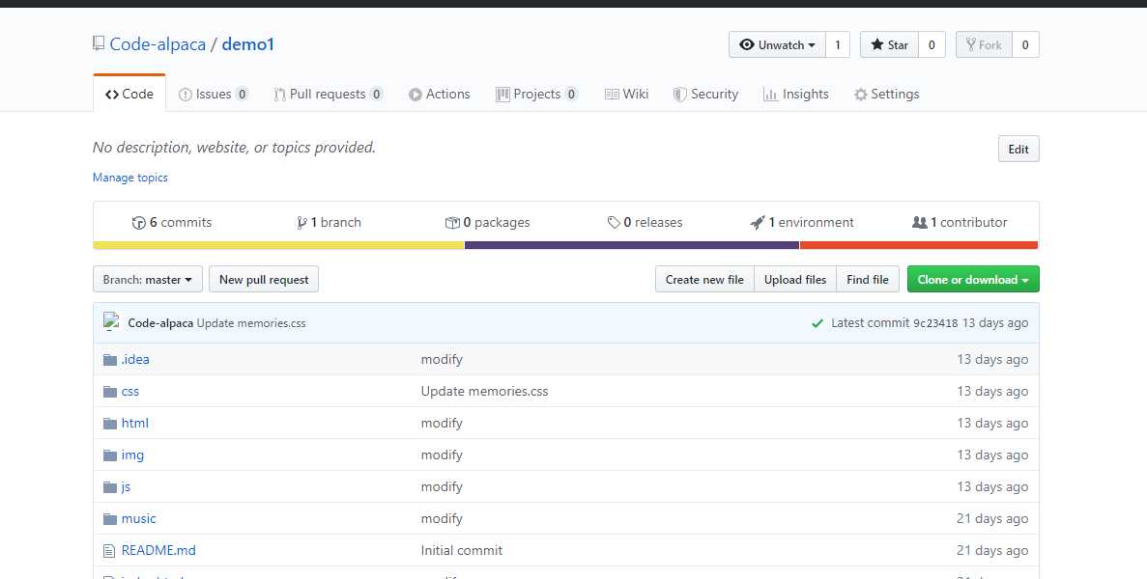Switch to the Wiki tab
Image resolution: width=1147 pixels, height=579 pixels.
pyautogui.click(x=627, y=95)
